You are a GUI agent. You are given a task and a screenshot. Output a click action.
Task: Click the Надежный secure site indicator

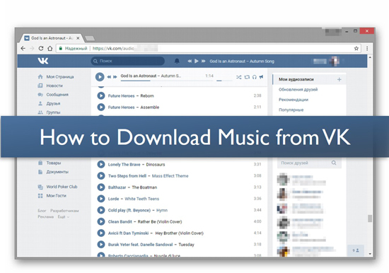click(x=73, y=48)
